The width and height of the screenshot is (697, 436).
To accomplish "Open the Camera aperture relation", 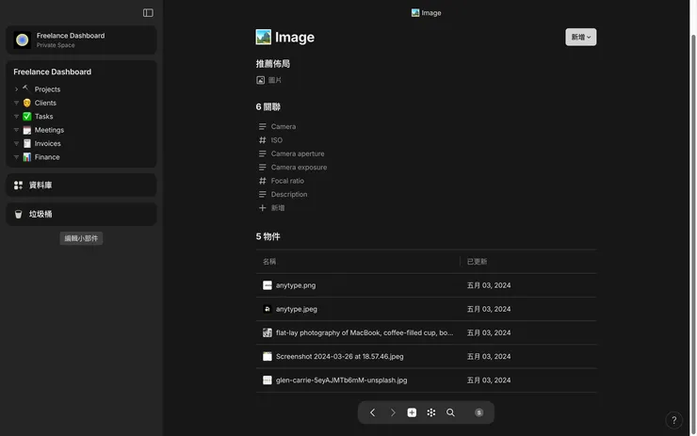I will [x=298, y=153].
